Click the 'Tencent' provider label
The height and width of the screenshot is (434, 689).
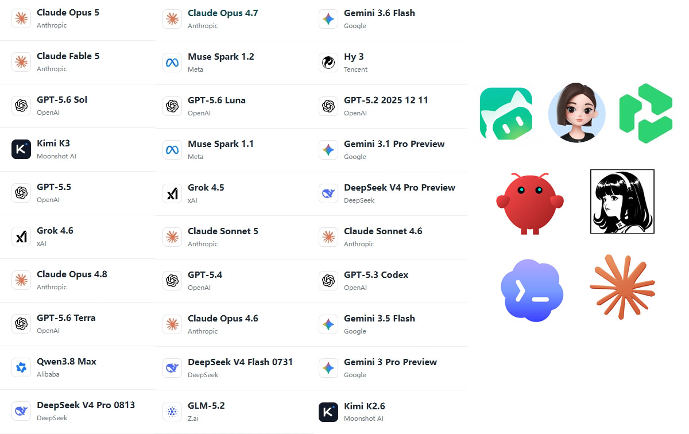pyautogui.click(x=356, y=69)
